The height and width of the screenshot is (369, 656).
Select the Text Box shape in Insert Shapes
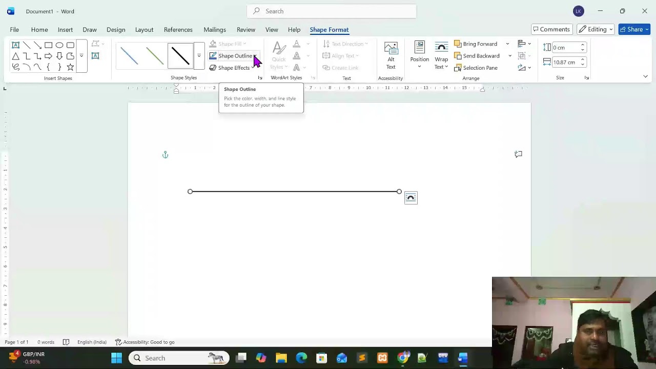(16, 45)
